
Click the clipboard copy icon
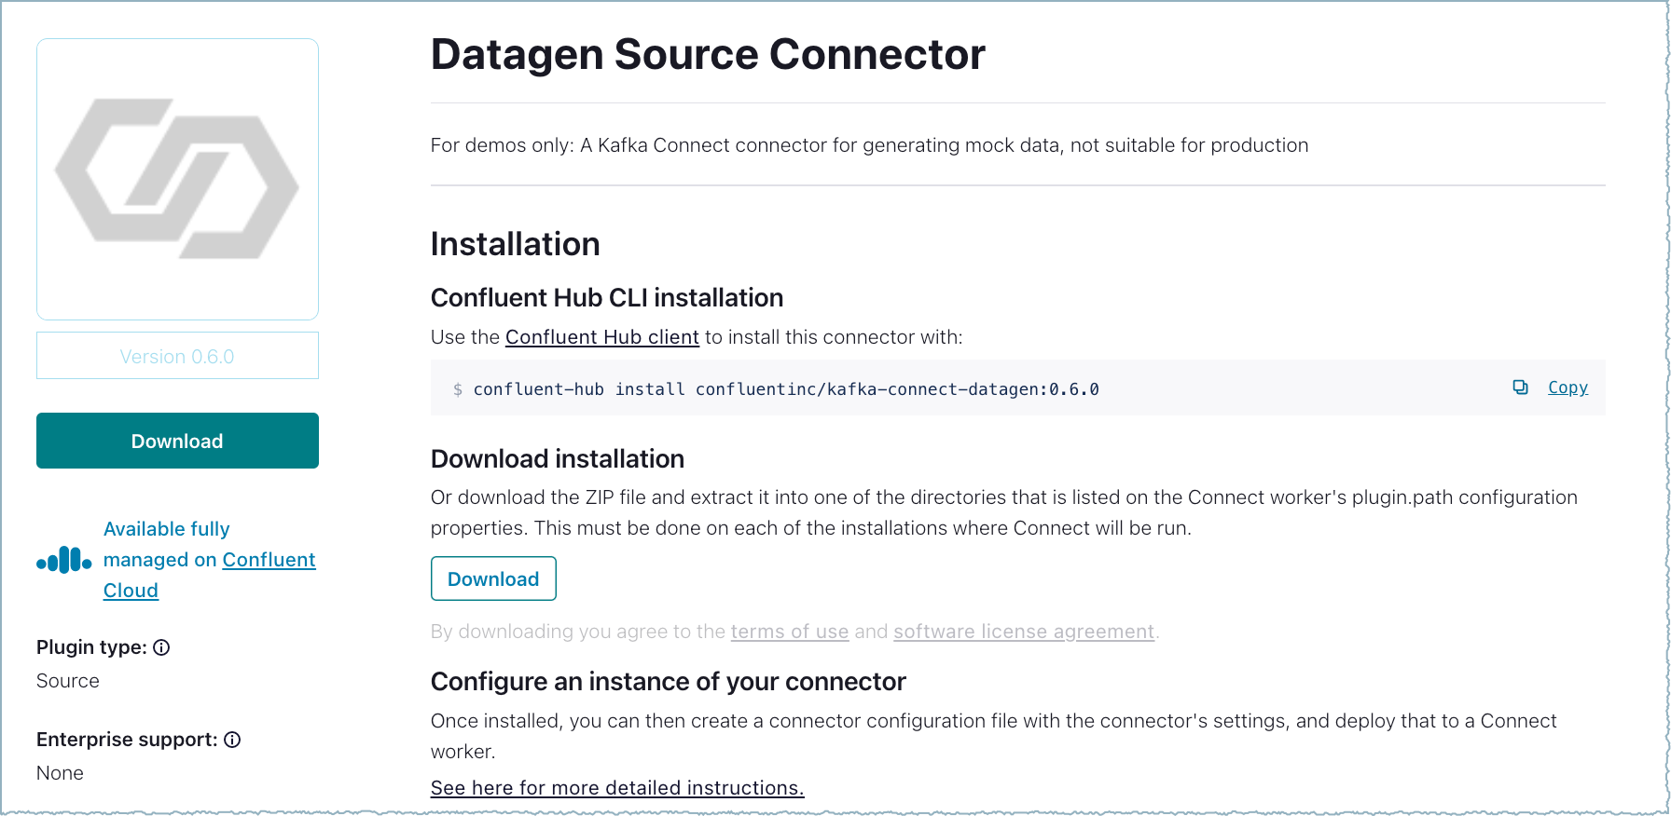pyautogui.click(x=1520, y=388)
